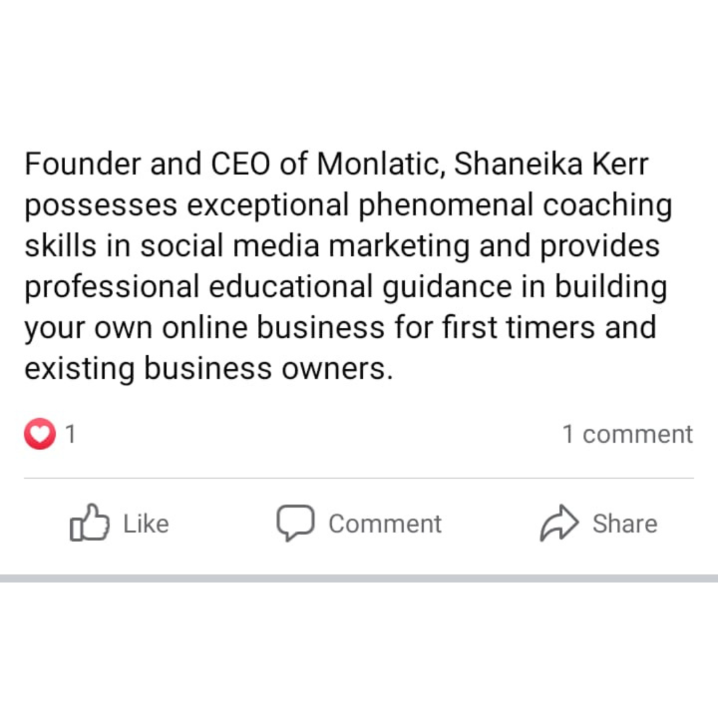Tap the speech bubble Comment icon
This screenshot has width=718, height=718.
pos(295,523)
